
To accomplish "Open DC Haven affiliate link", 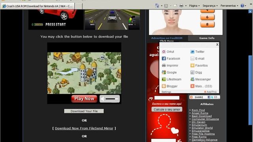I will 198,122.
